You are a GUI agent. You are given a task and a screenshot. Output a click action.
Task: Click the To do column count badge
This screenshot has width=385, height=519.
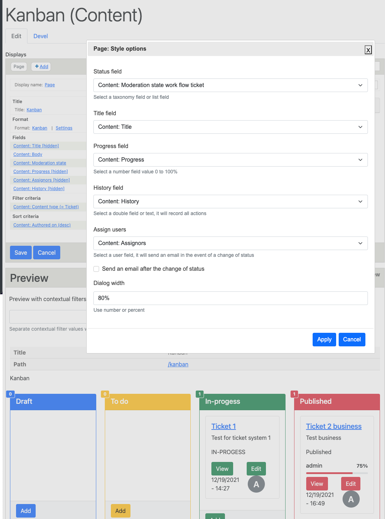coord(105,394)
